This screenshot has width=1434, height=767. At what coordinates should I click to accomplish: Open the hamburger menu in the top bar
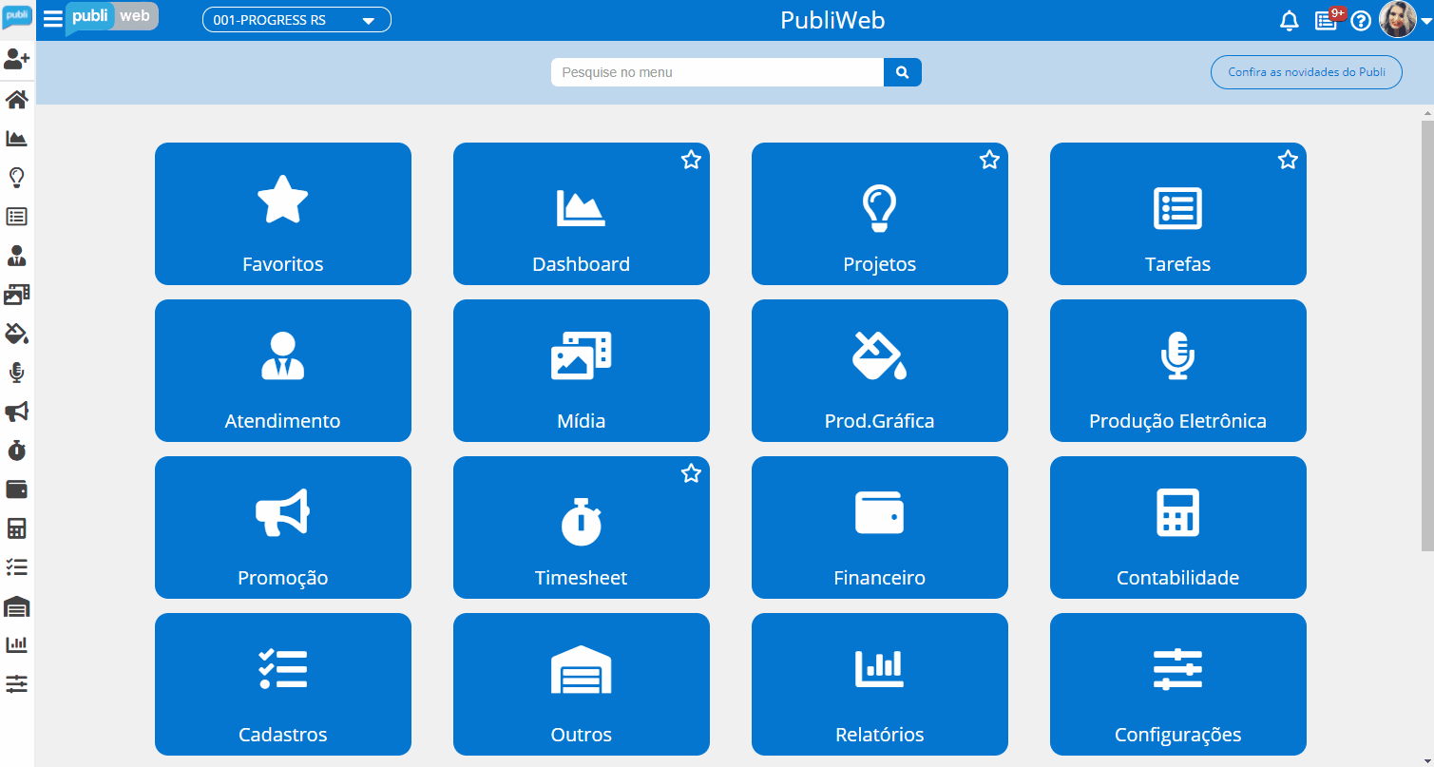tap(53, 19)
